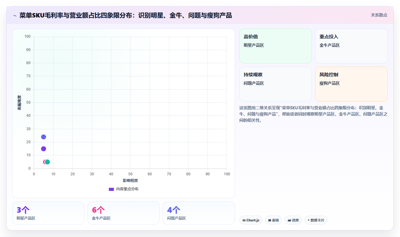This screenshot has height=237, width=400.
Task: Click the 进度 chip icon
Action: 289,220
